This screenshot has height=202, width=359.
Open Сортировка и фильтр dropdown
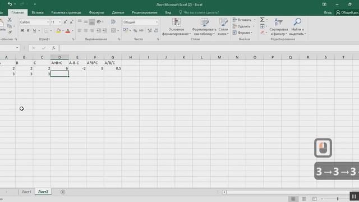coord(279,26)
